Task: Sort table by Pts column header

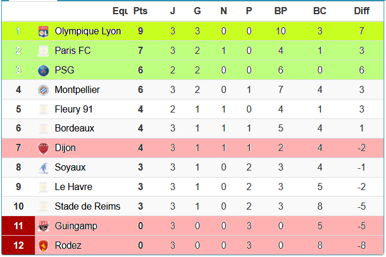Action: click(x=141, y=11)
